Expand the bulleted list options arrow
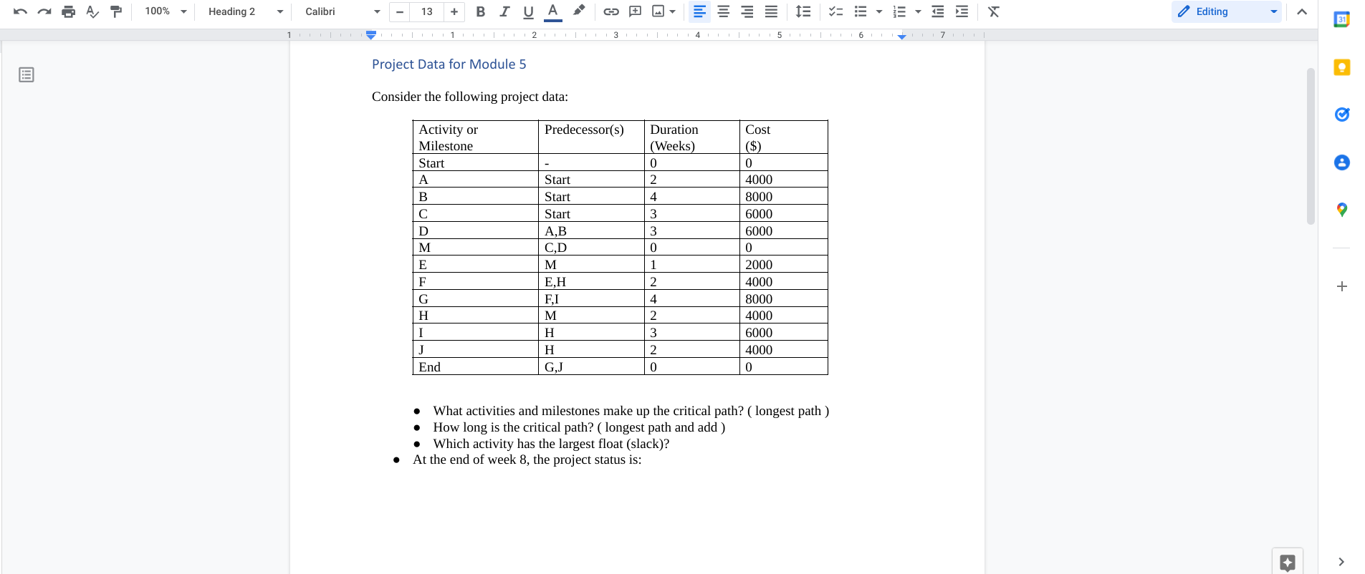 click(879, 11)
